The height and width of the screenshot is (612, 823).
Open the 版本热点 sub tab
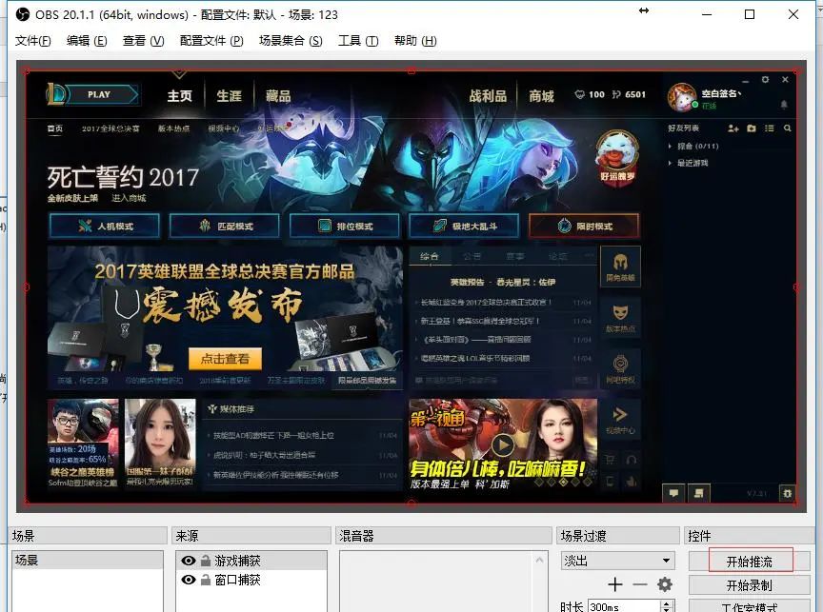(173, 128)
